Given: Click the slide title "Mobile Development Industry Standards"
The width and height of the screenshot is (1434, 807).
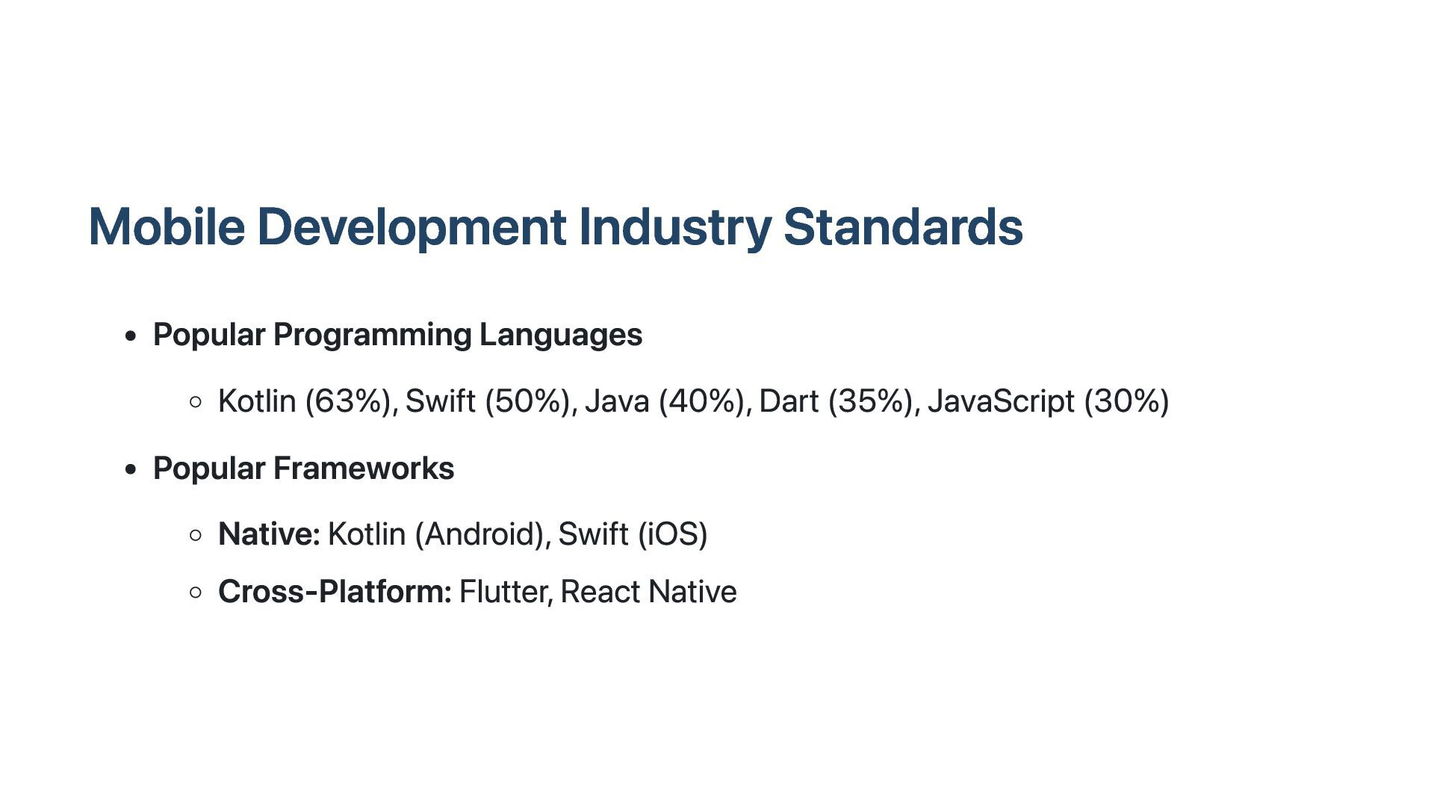Looking at the screenshot, I should (555, 226).
